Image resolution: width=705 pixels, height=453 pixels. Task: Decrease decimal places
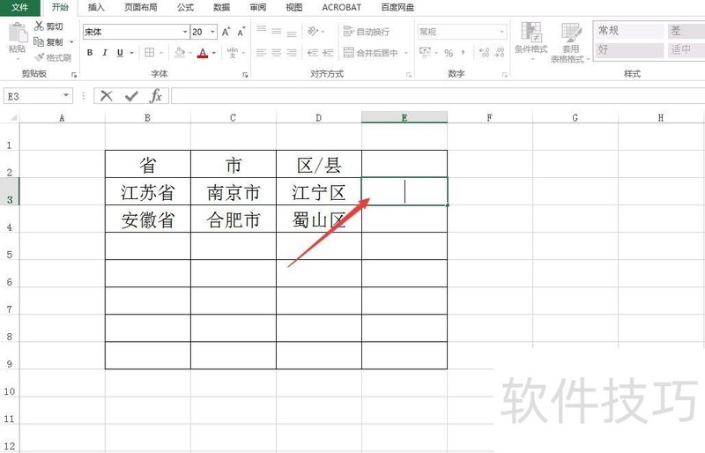(x=500, y=53)
